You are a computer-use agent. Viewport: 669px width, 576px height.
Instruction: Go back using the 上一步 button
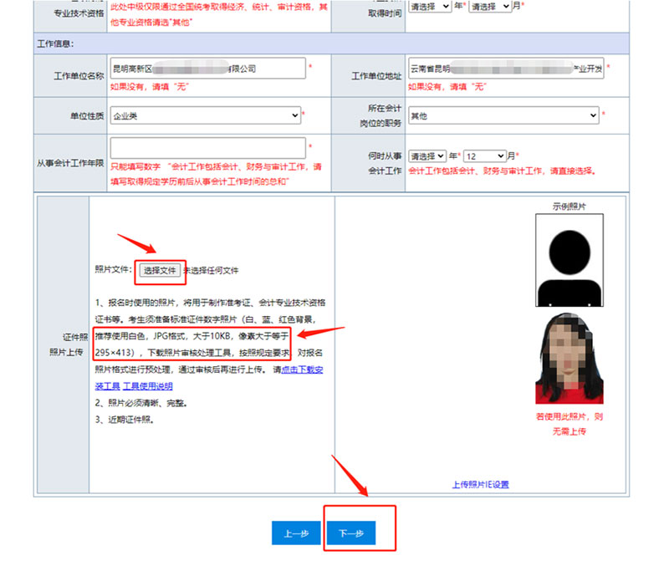[296, 533]
